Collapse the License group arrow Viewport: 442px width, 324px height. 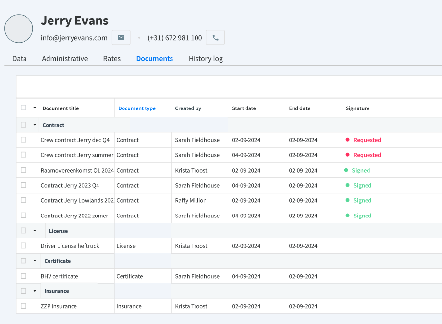coord(35,231)
